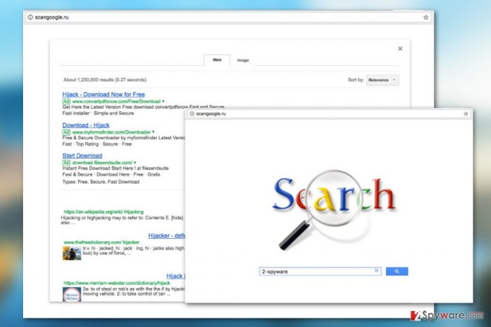Open the Relevance sort dropdown
The height and width of the screenshot is (327, 491).
pyautogui.click(x=382, y=80)
